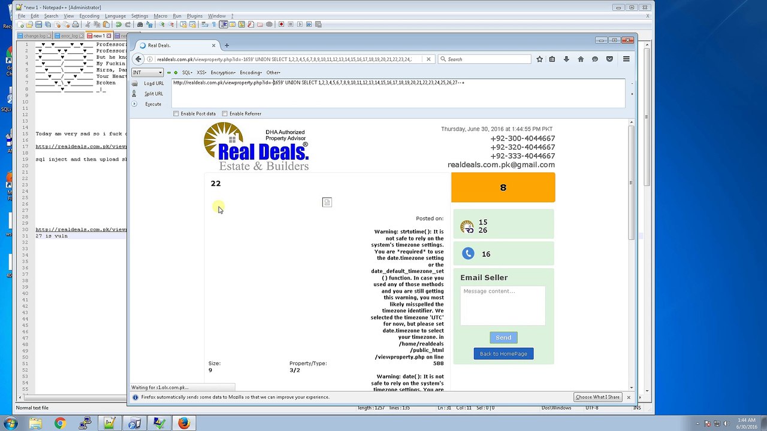Open Pocket icon in Firefox toolbar
This screenshot has height=431, width=767.
(609, 59)
